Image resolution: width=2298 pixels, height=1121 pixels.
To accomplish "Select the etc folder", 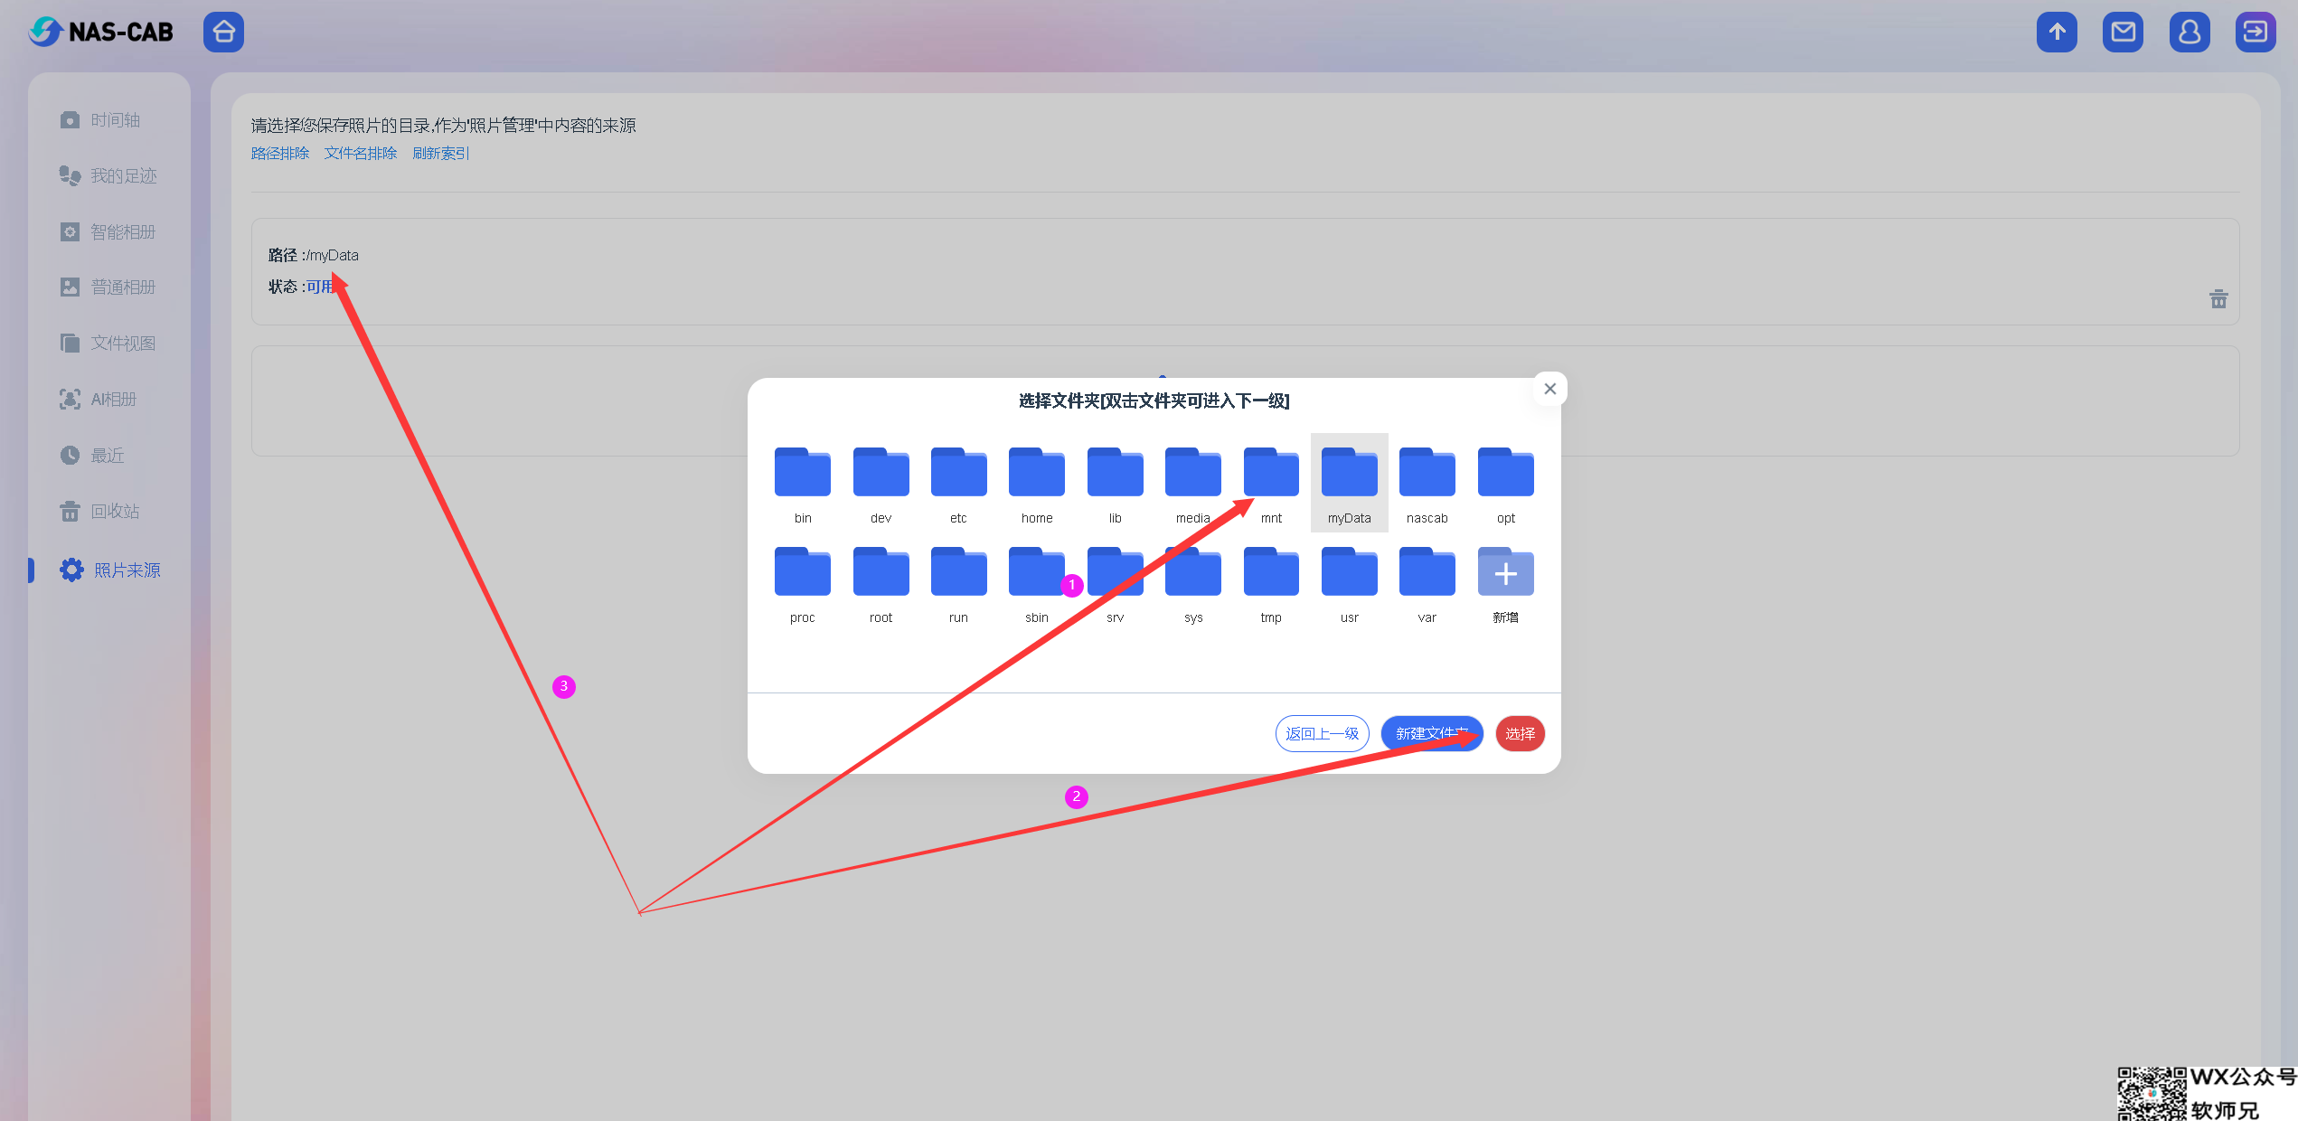I will click(958, 483).
